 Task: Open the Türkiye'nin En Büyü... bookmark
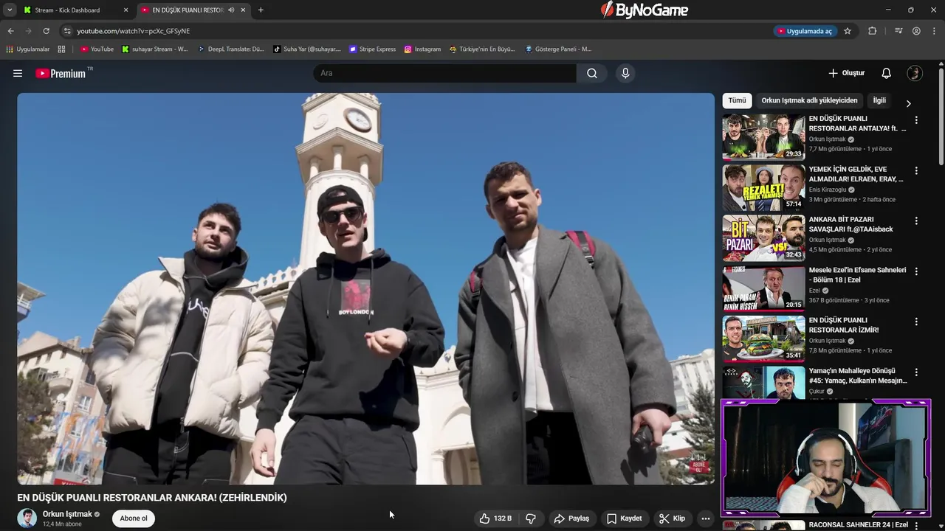coord(481,49)
